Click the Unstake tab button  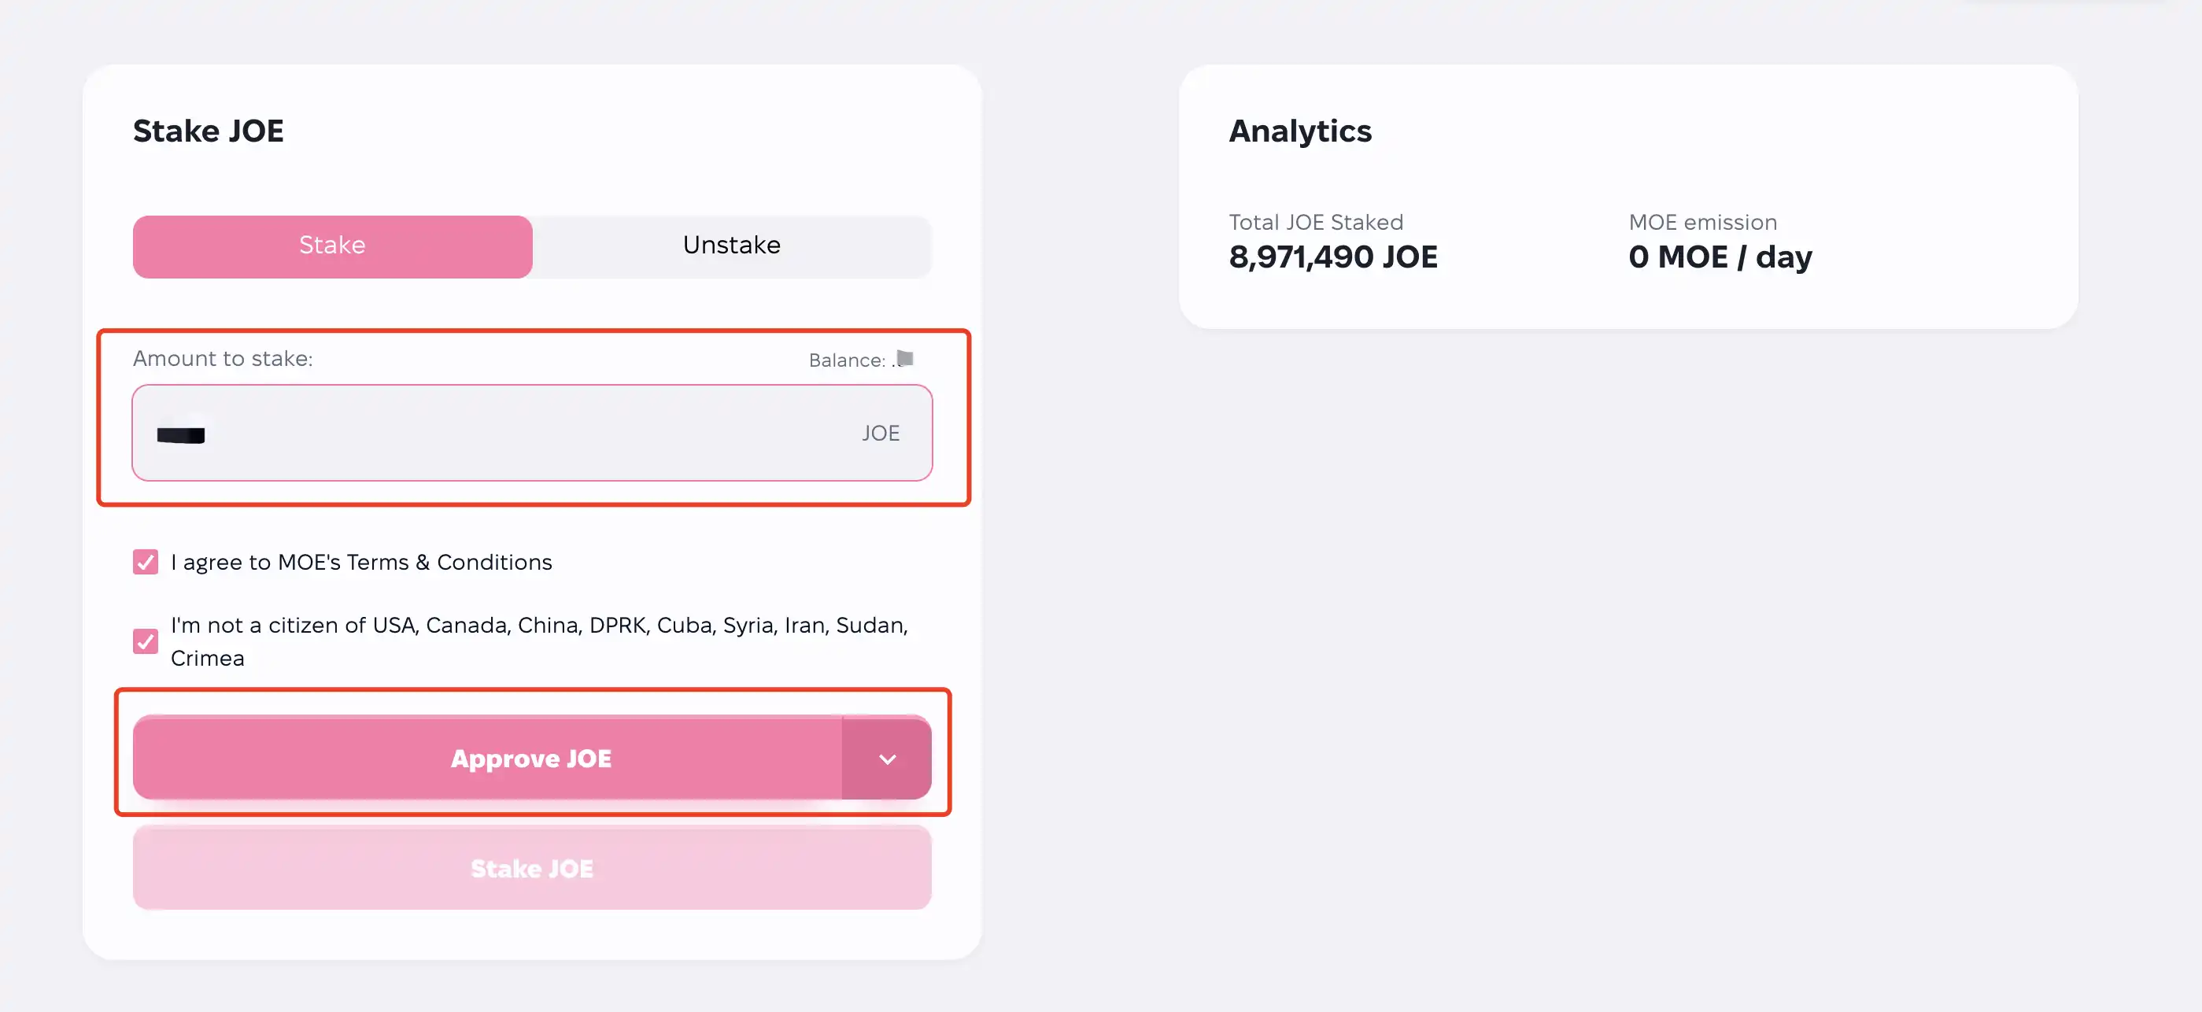coord(730,246)
